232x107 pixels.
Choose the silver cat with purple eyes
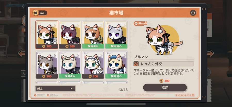[116, 35]
